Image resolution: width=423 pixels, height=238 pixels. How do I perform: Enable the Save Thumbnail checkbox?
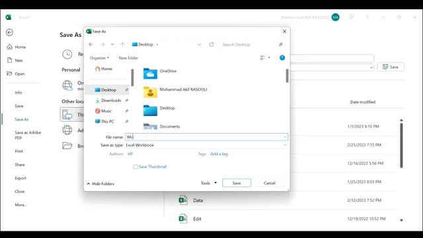tap(135, 167)
